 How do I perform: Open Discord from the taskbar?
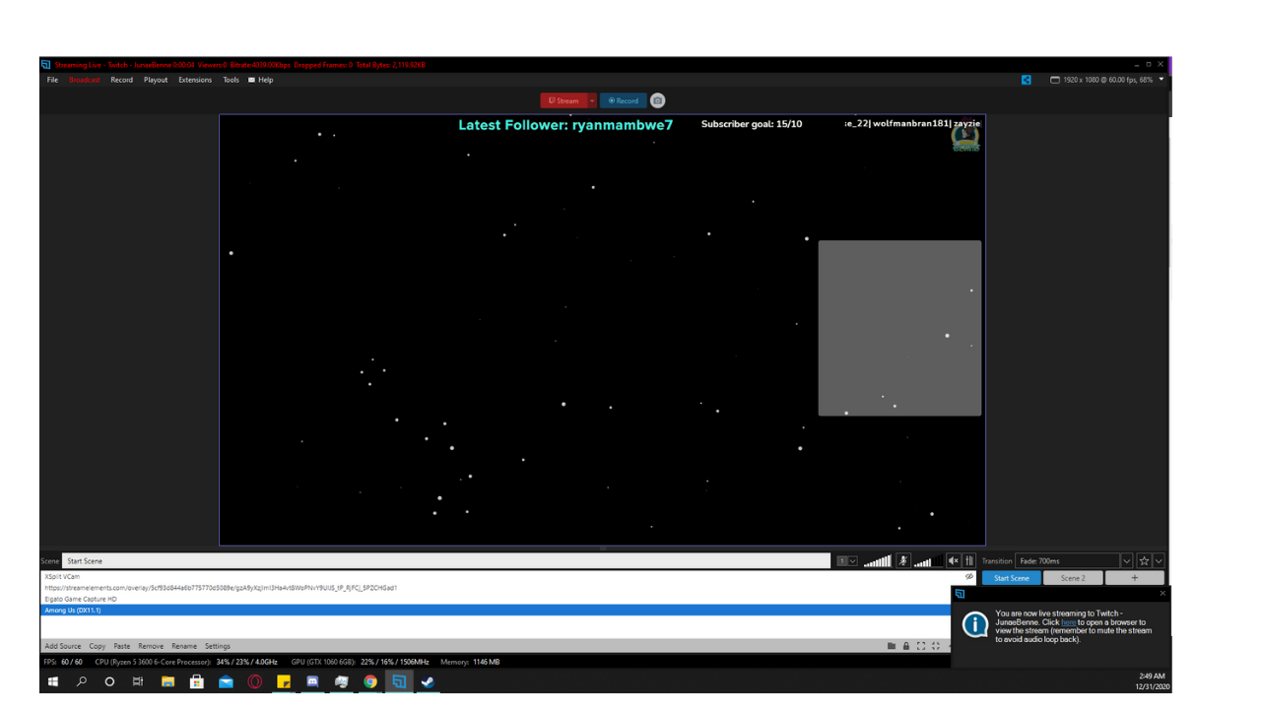coord(312,681)
